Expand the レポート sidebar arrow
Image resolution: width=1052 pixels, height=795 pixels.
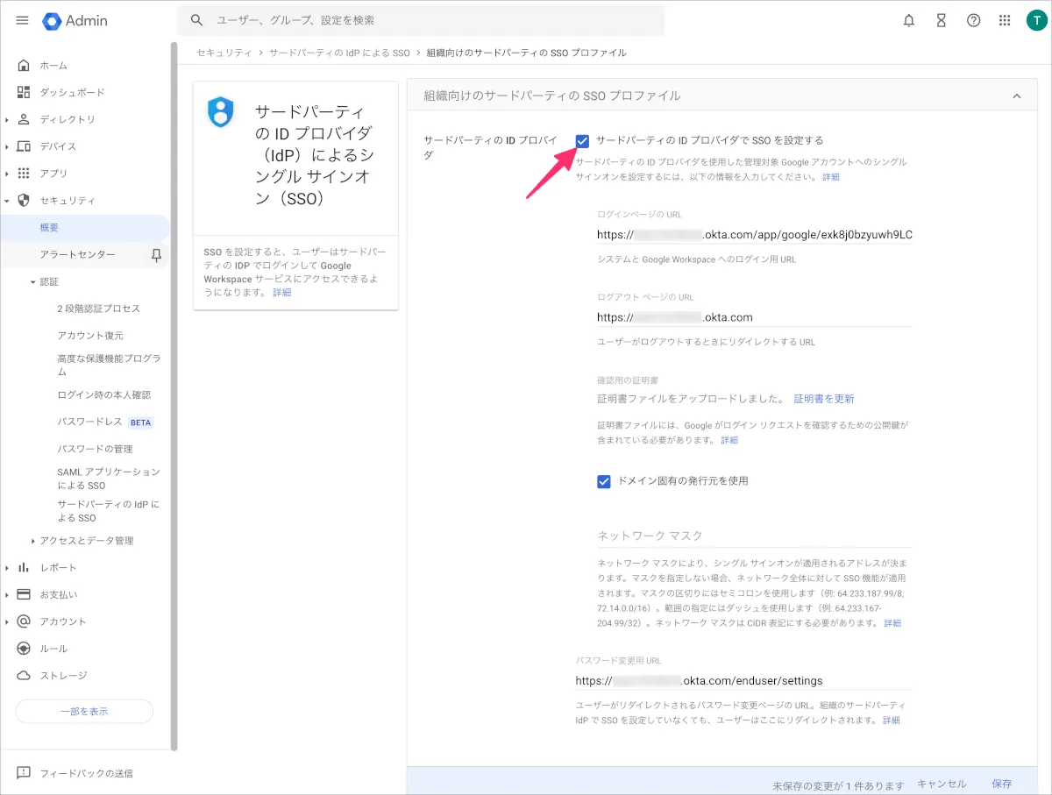[x=7, y=568]
